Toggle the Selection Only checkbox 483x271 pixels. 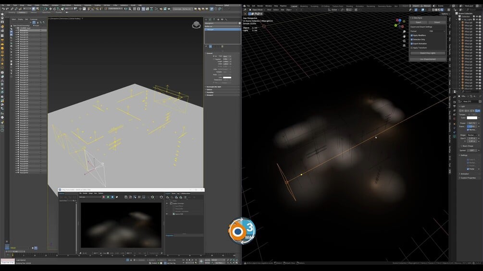tap(412, 39)
